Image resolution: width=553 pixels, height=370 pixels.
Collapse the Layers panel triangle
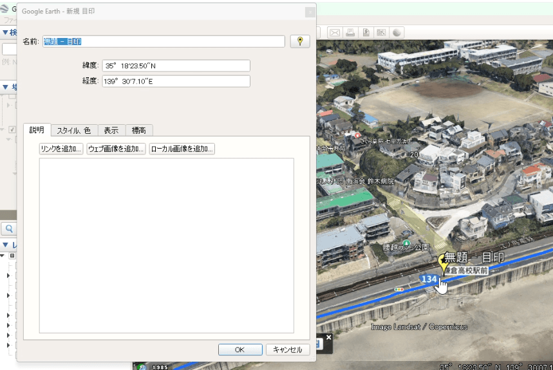point(5,245)
